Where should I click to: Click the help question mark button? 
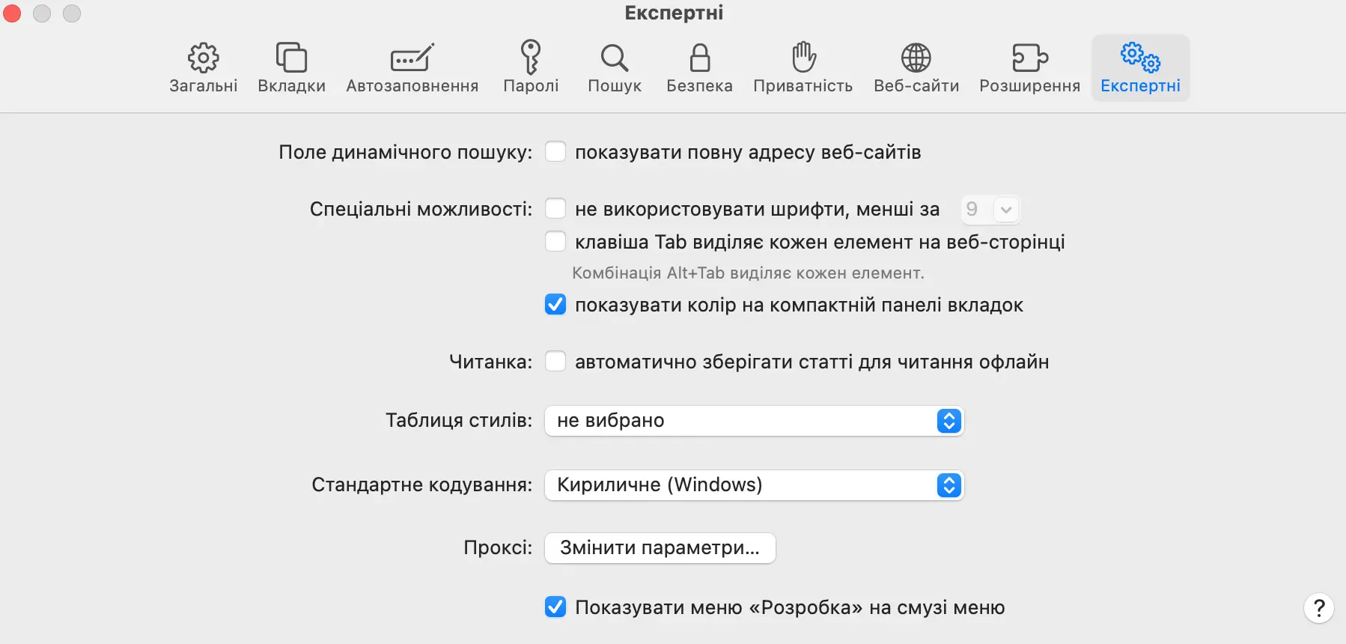click(x=1319, y=608)
